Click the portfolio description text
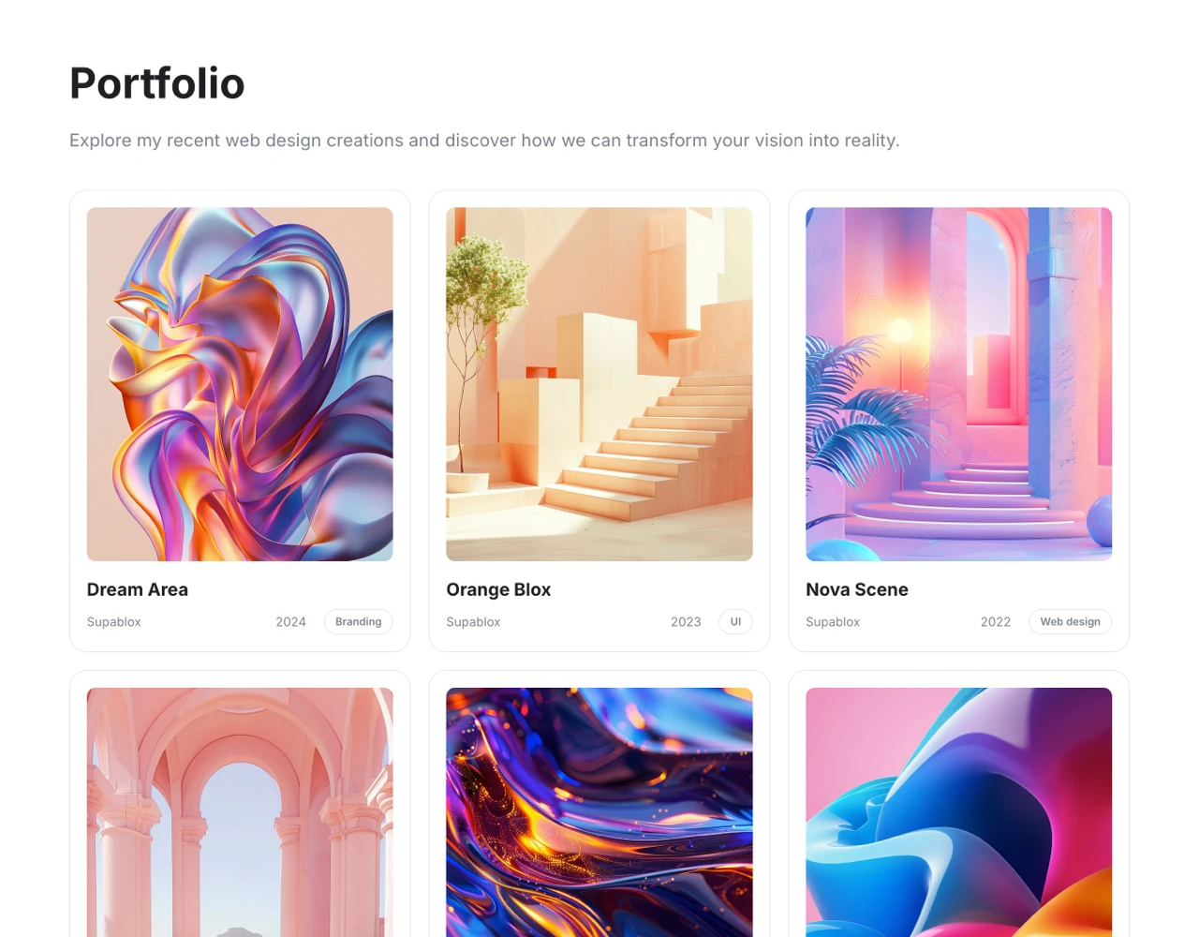The image size is (1199, 937). point(484,141)
